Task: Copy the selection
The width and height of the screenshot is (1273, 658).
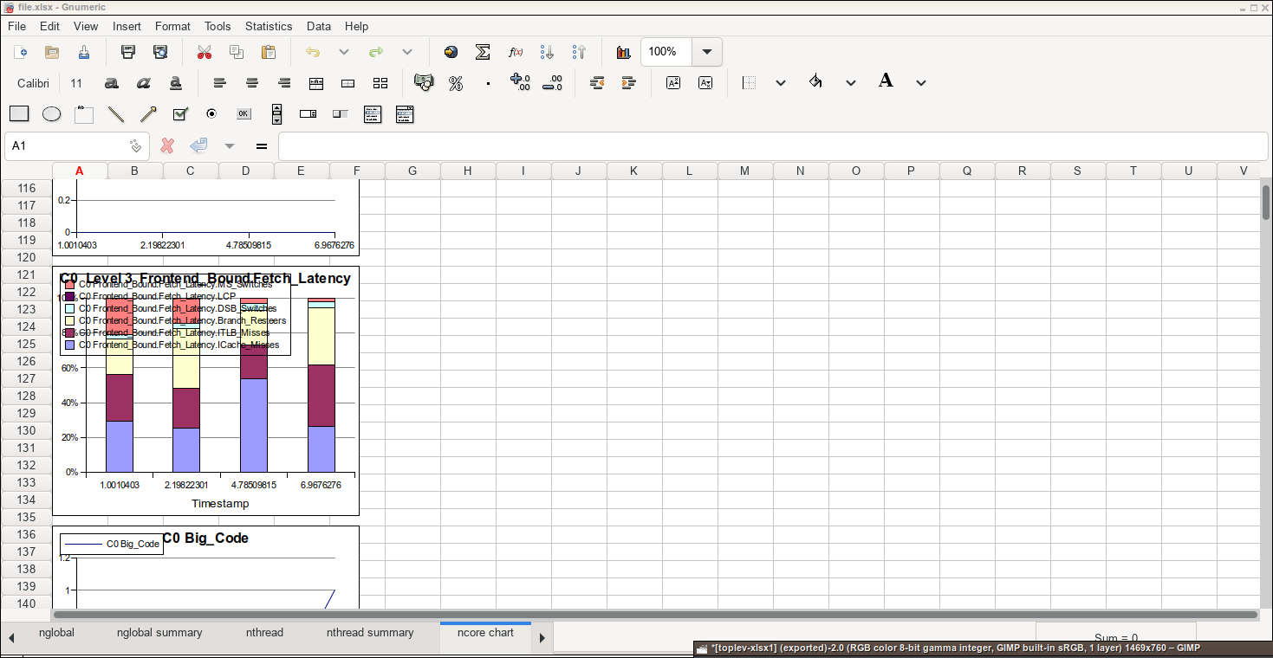Action: tap(237, 52)
